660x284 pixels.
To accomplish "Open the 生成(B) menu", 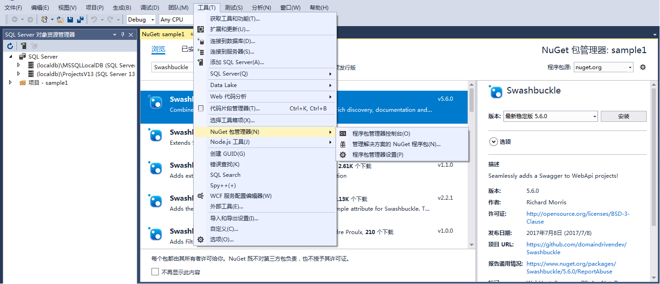I will (x=122, y=8).
